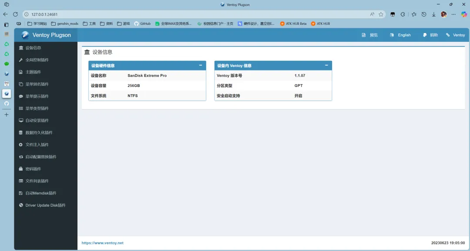The image size is (470, 251).
Task: Collapse the 设备硬件信息 panel
Action: click(201, 65)
